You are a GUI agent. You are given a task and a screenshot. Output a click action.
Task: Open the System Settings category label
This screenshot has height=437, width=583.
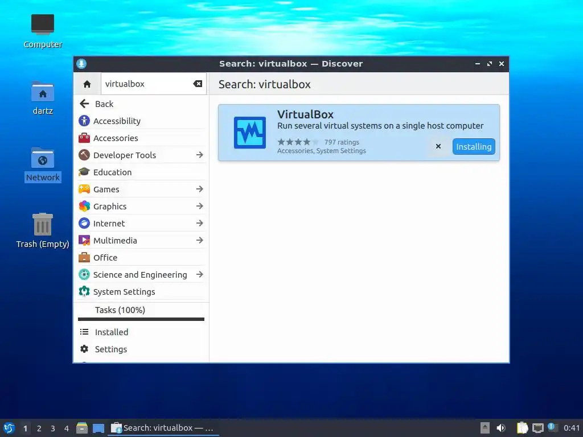(x=124, y=292)
